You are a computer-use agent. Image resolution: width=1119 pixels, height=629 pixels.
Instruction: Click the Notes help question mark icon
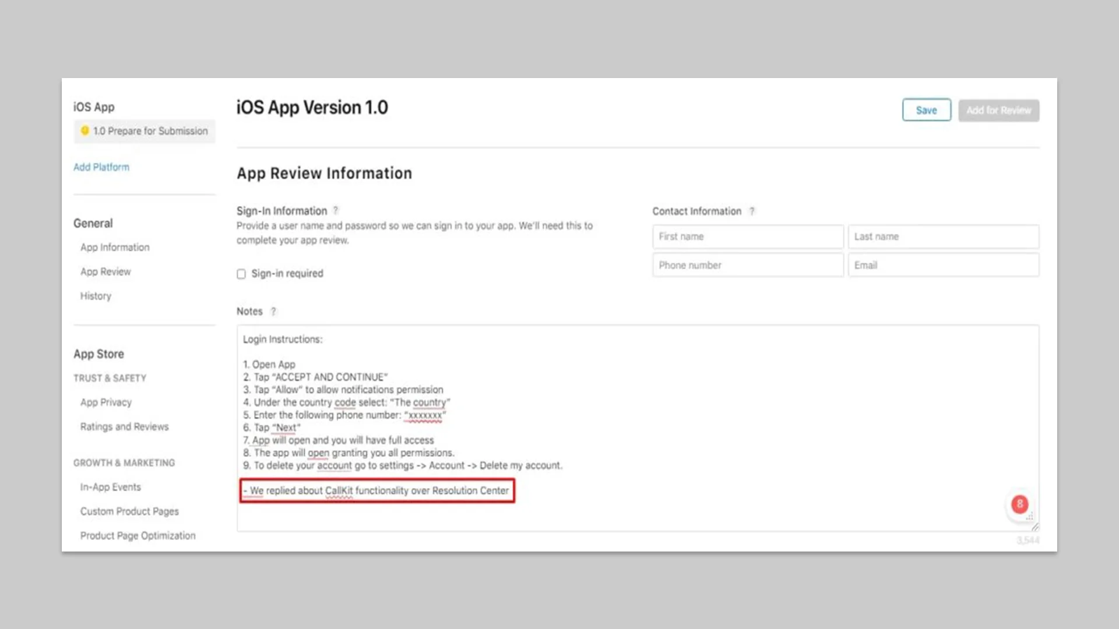(273, 312)
